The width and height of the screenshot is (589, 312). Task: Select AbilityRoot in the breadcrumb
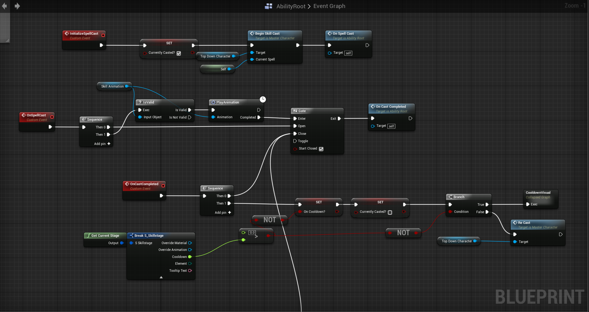pos(291,6)
